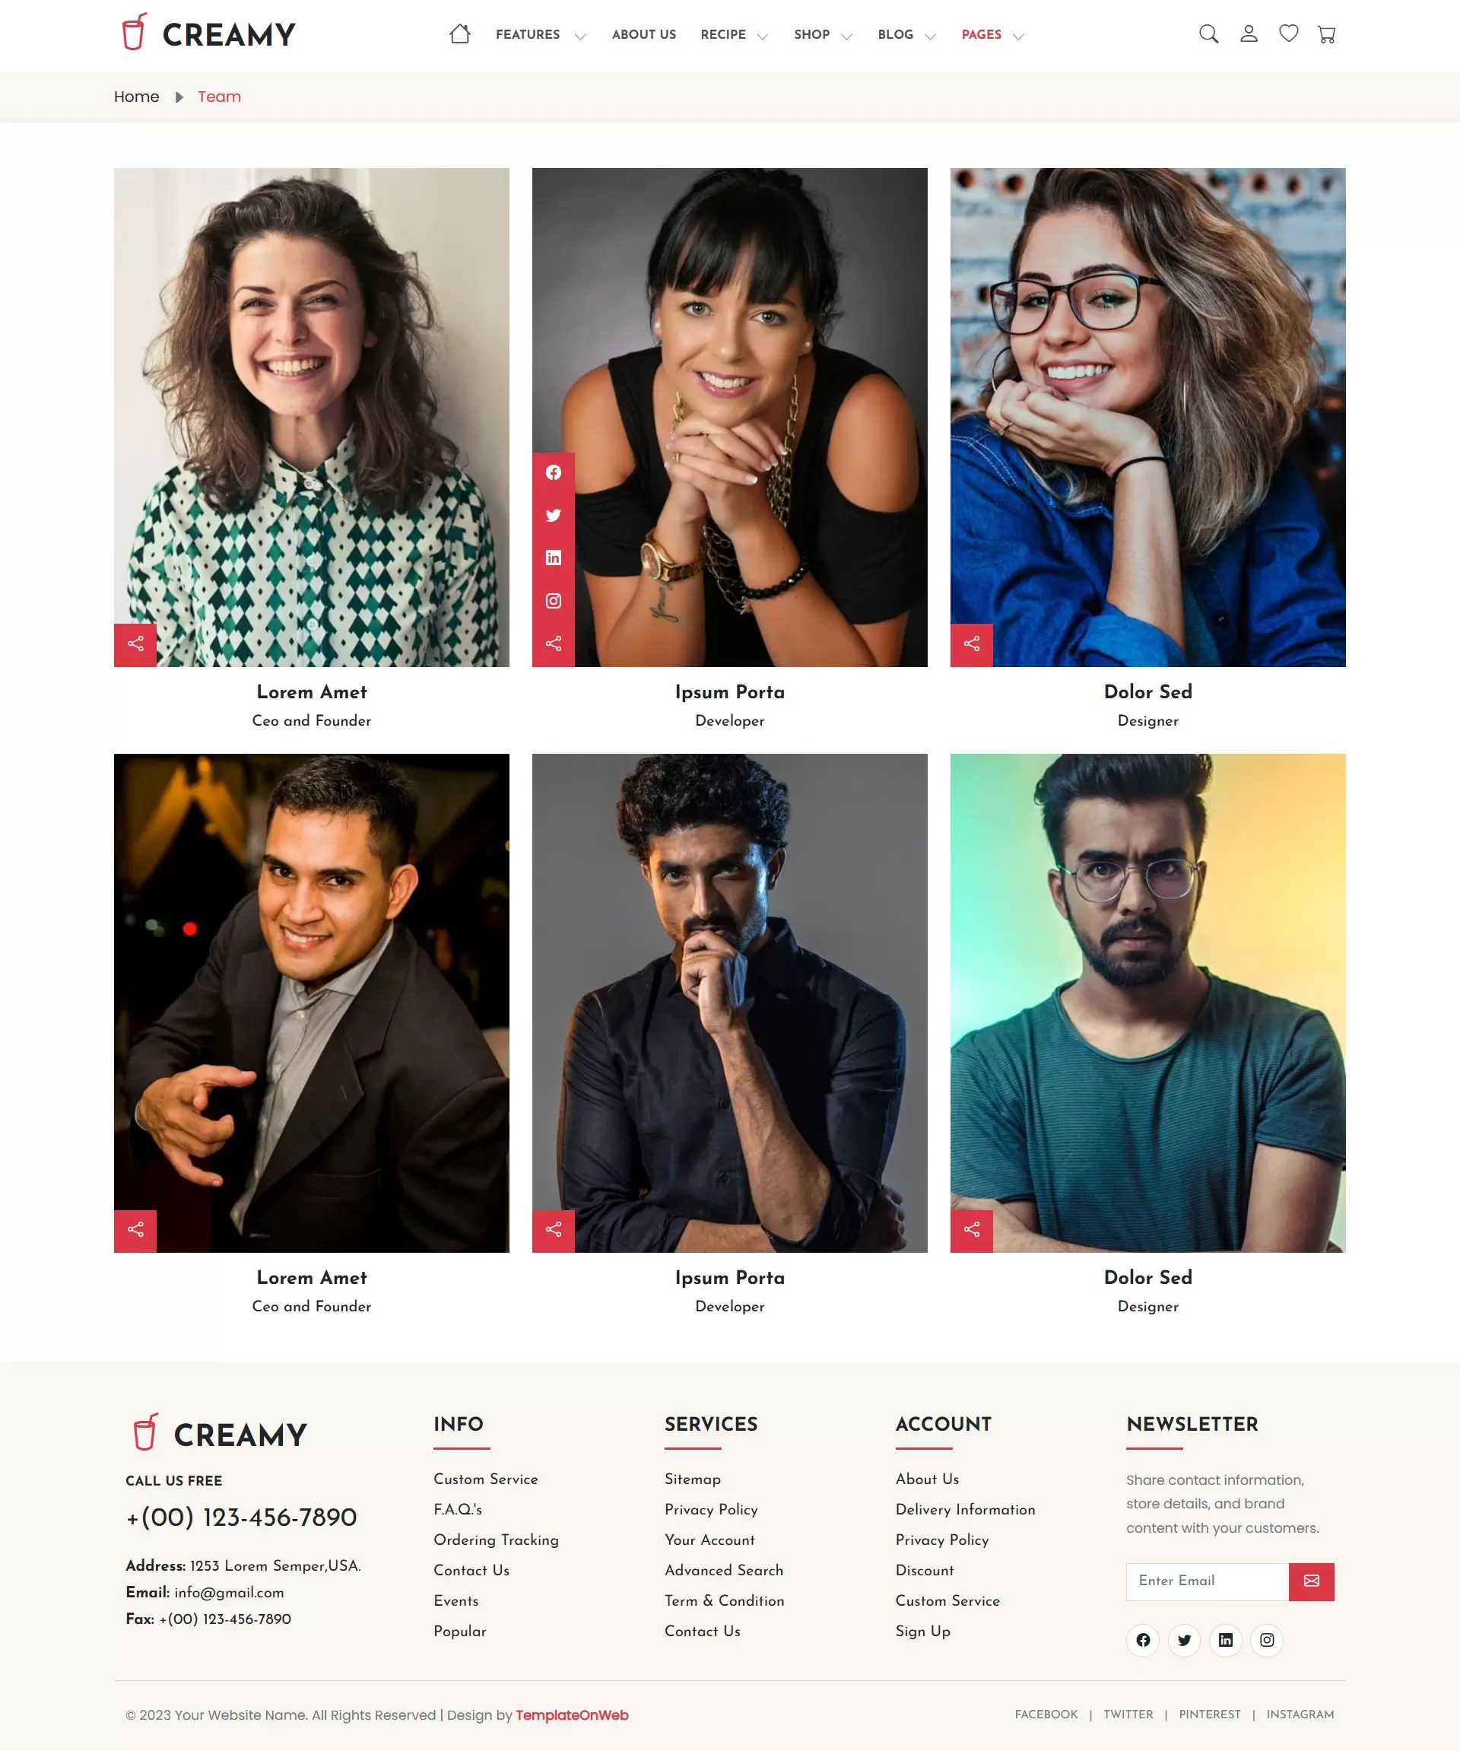Click Facebook icon on Ipsum Porta's photo
The image size is (1460, 1751).
pyautogui.click(x=554, y=473)
